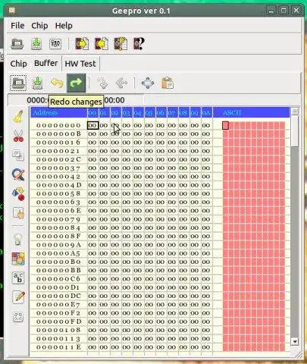Click the colorful picture sidebar icon
This screenshot has width=307, height=364.
(18, 259)
